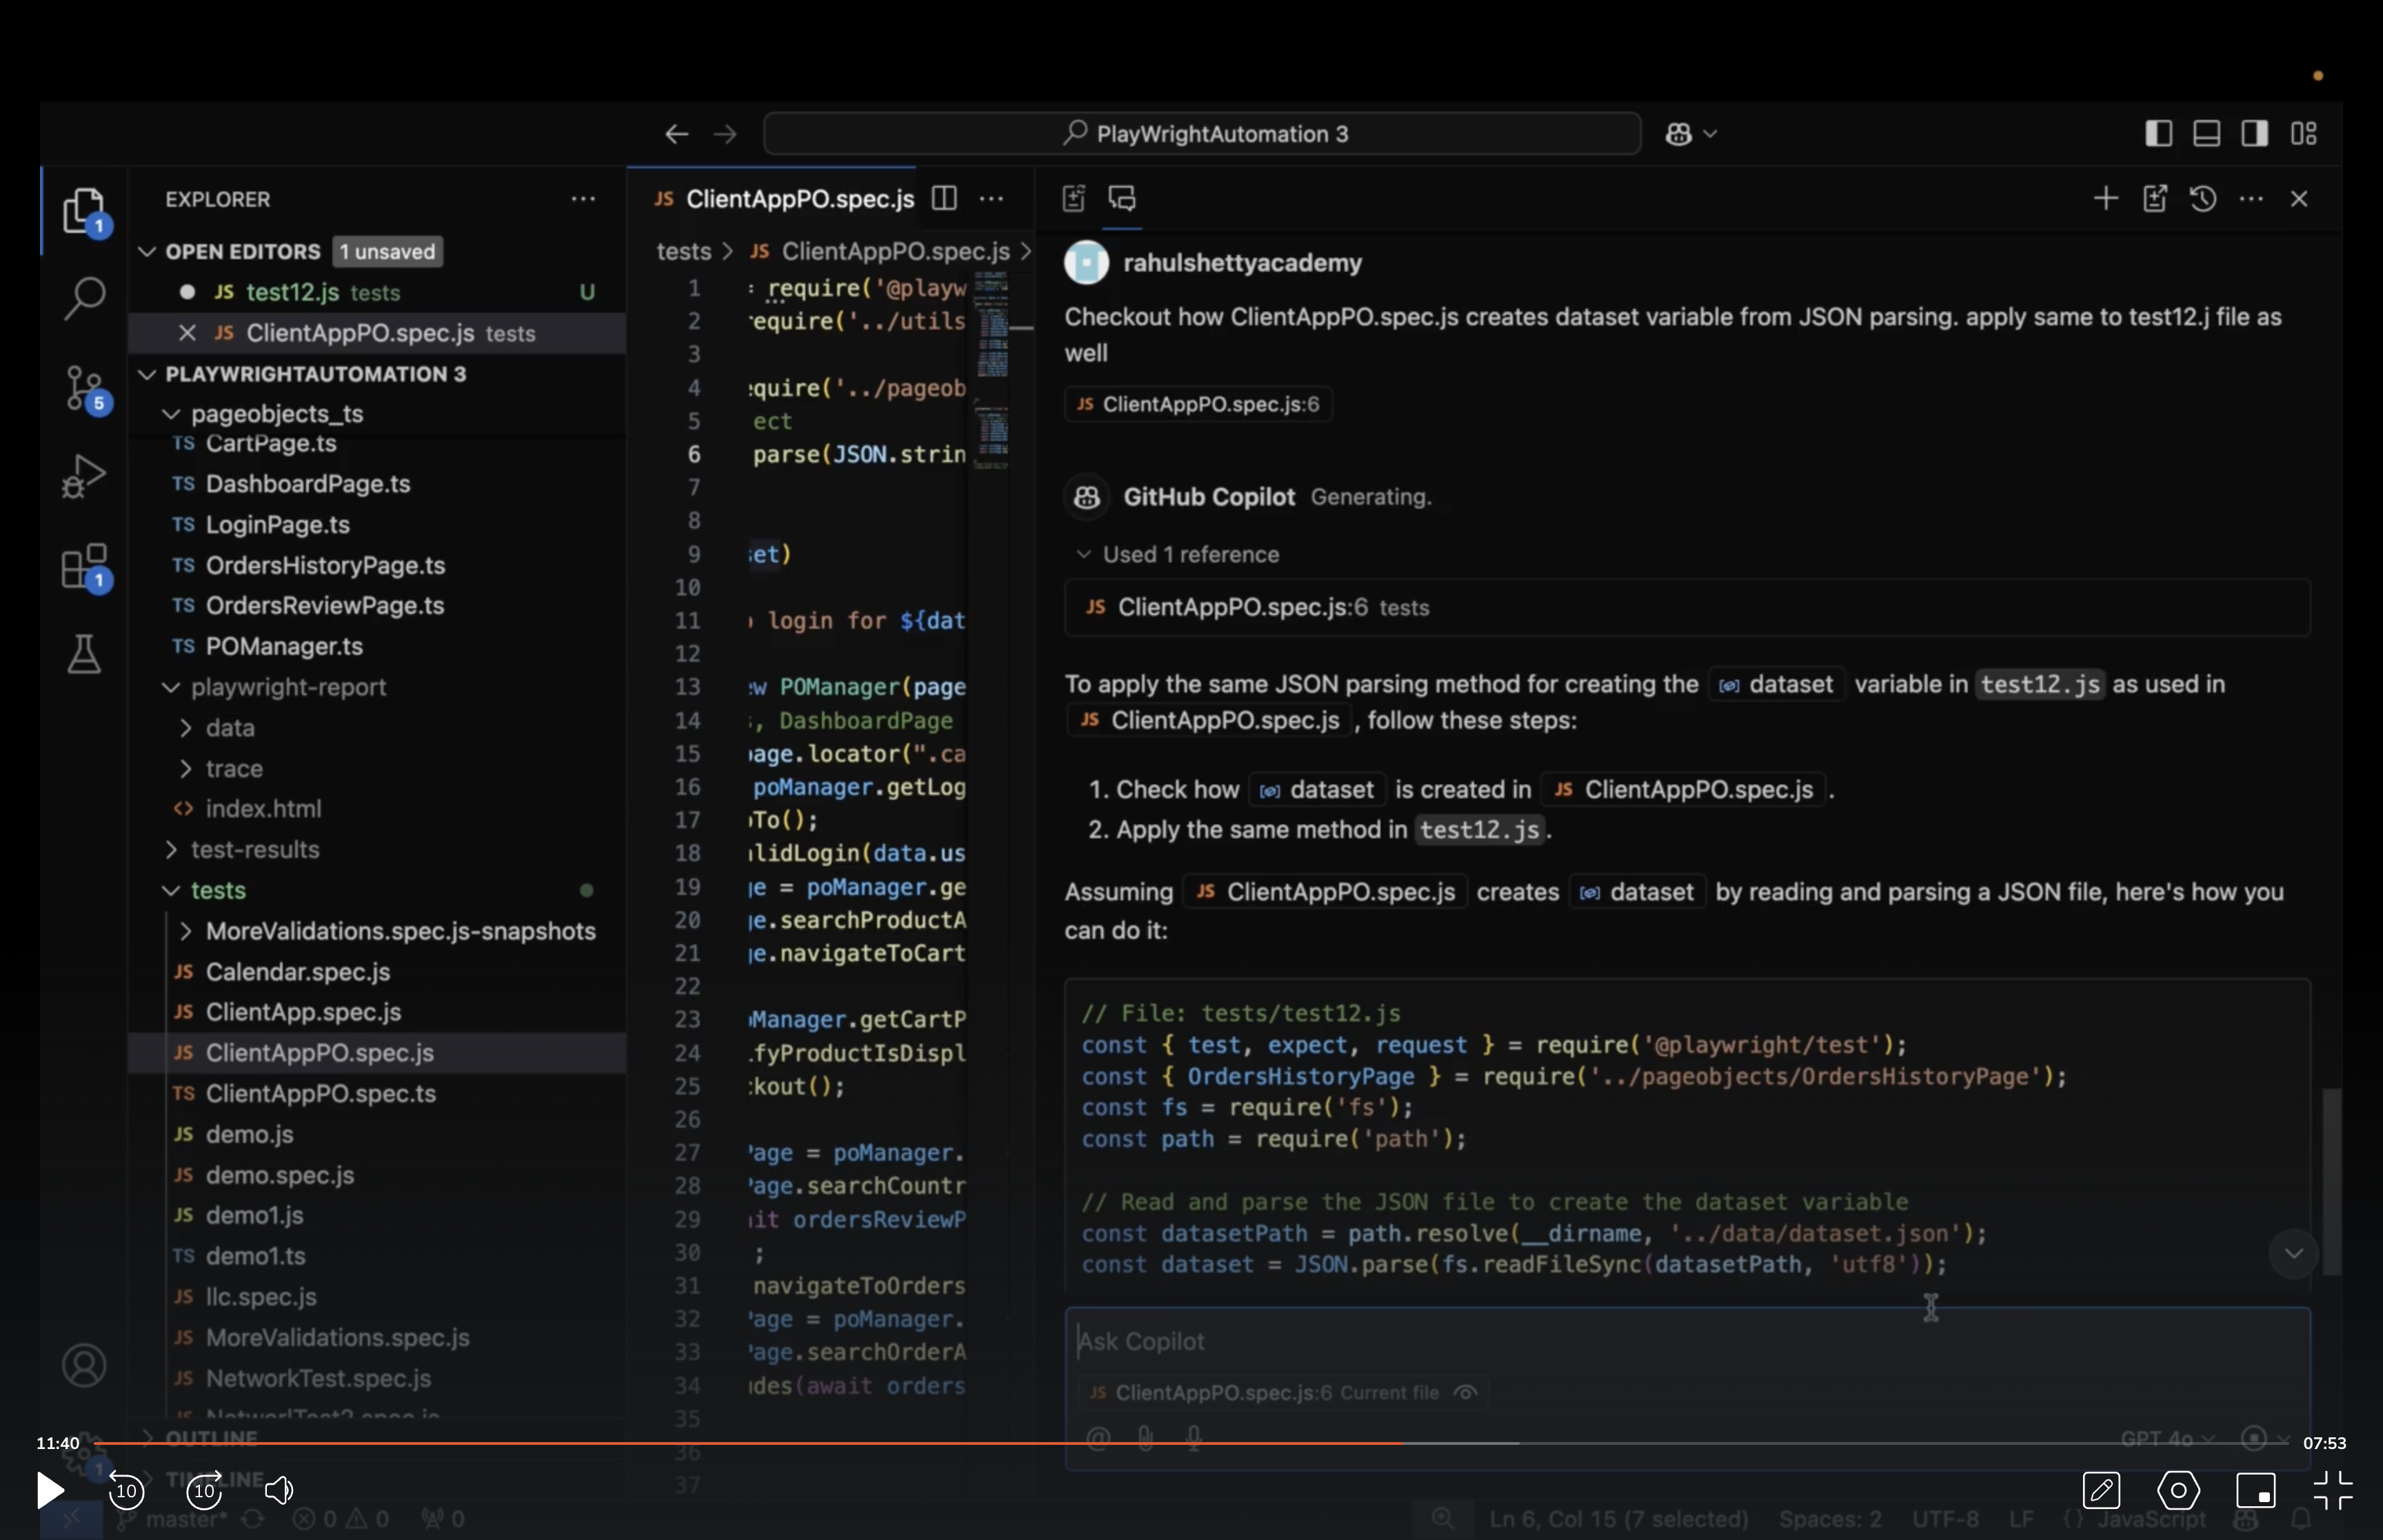The width and height of the screenshot is (2383, 1540).
Task: Select the ClientAppPO.spec.js editor tab
Action: coord(783,199)
